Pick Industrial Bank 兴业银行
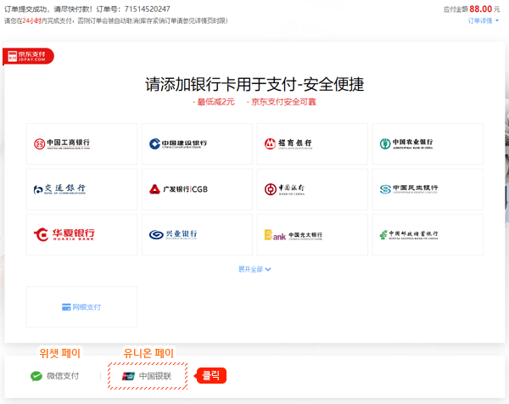The height and width of the screenshot is (404, 509). tap(197, 234)
